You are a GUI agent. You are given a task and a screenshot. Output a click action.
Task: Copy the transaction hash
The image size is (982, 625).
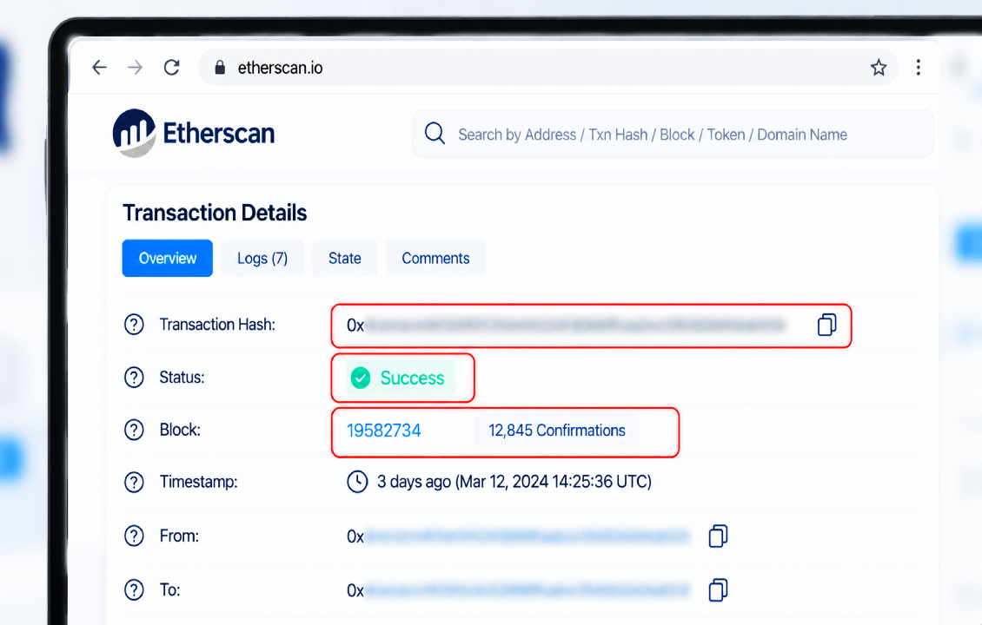[826, 325]
